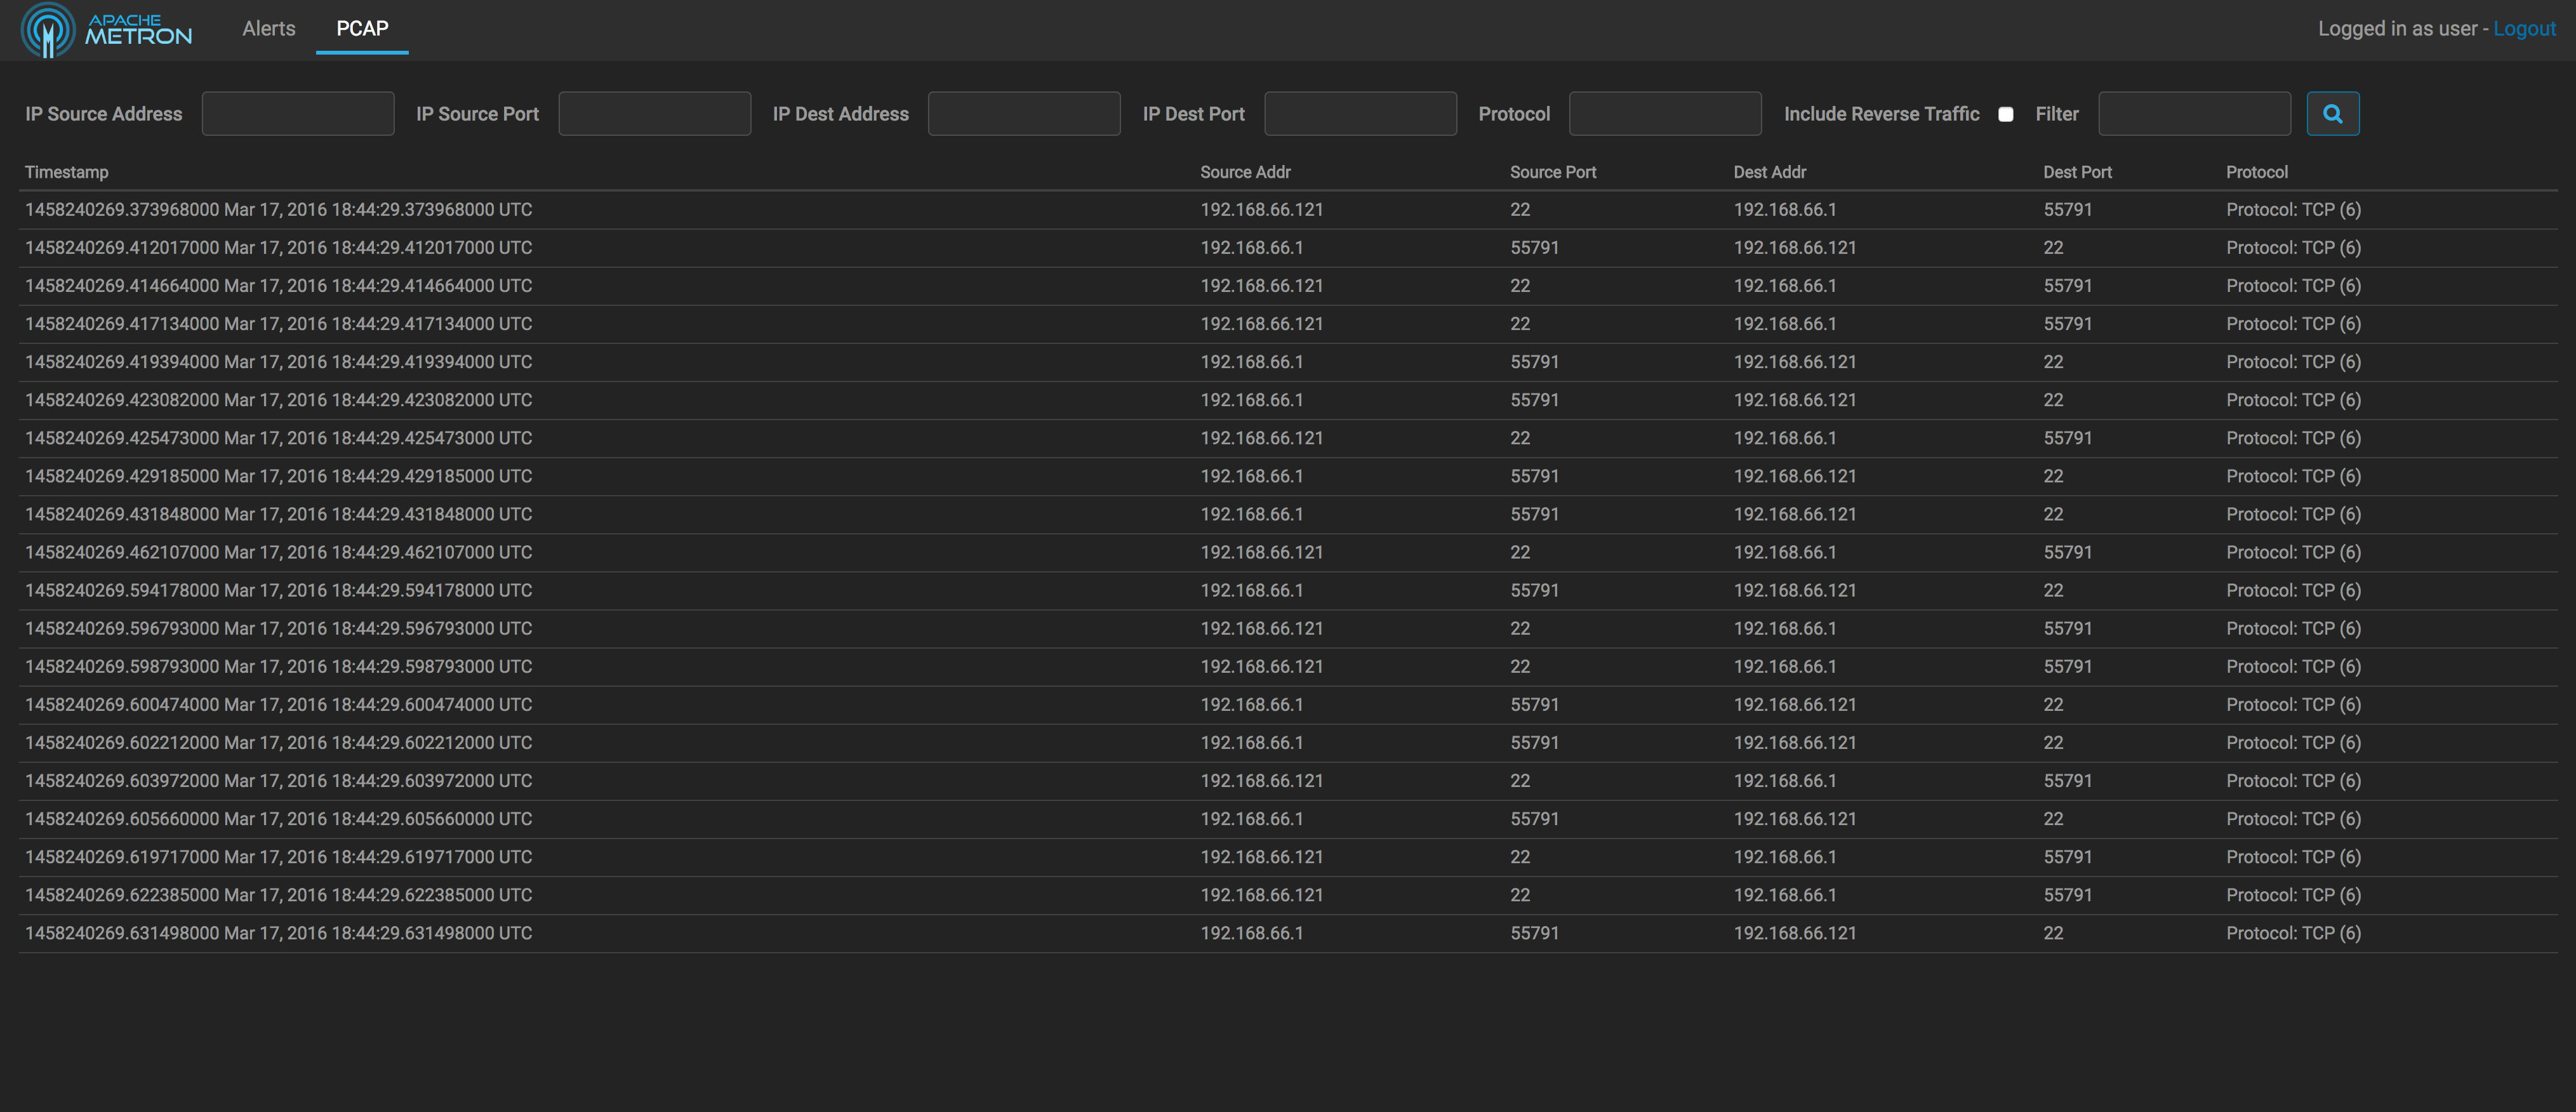
Task: Focus the IP Dest Port input
Action: pos(1360,114)
